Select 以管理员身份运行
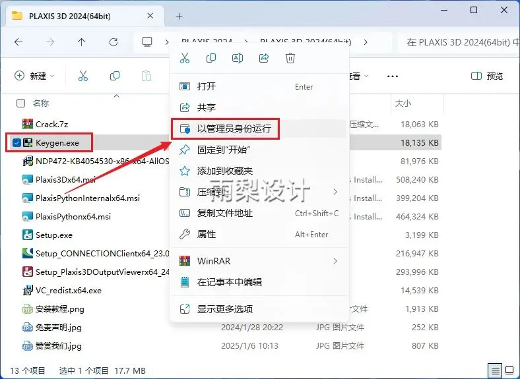 259,129
